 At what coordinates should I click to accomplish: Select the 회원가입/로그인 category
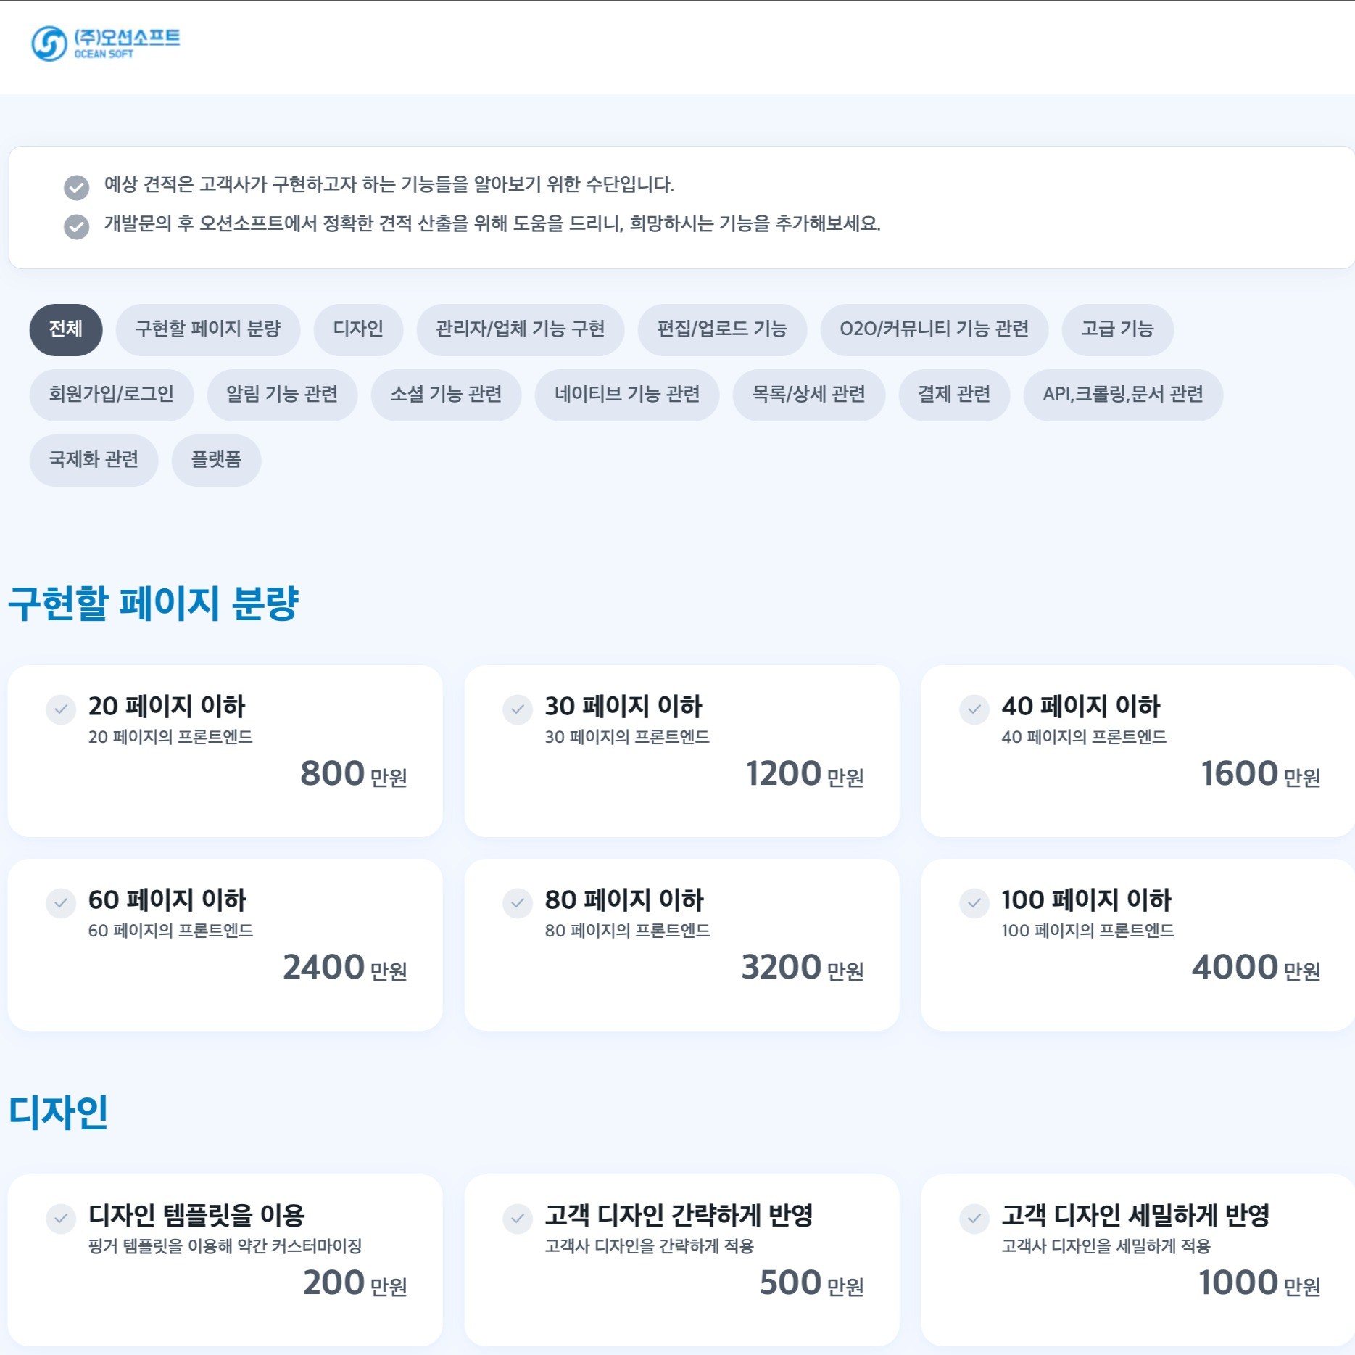111,395
